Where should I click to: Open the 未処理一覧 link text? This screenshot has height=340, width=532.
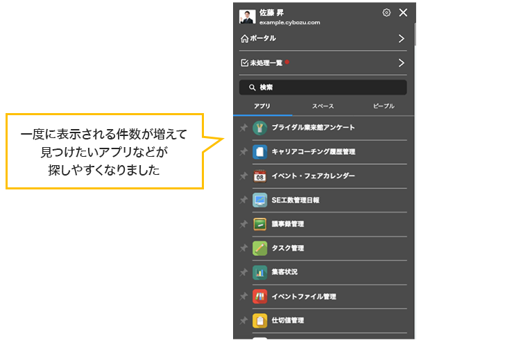266,62
